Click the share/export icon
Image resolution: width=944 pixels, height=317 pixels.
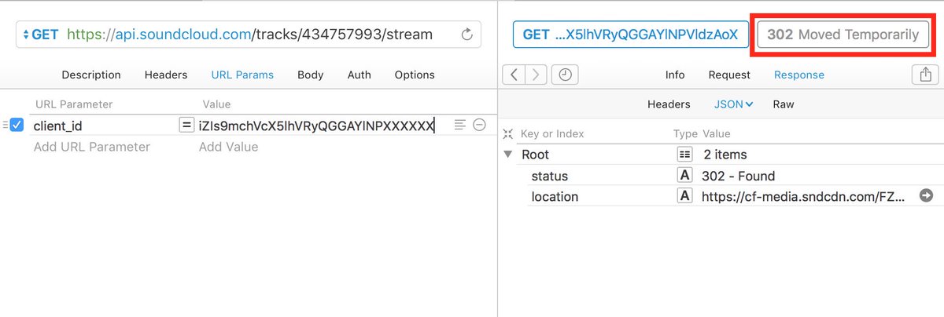tap(924, 75)
